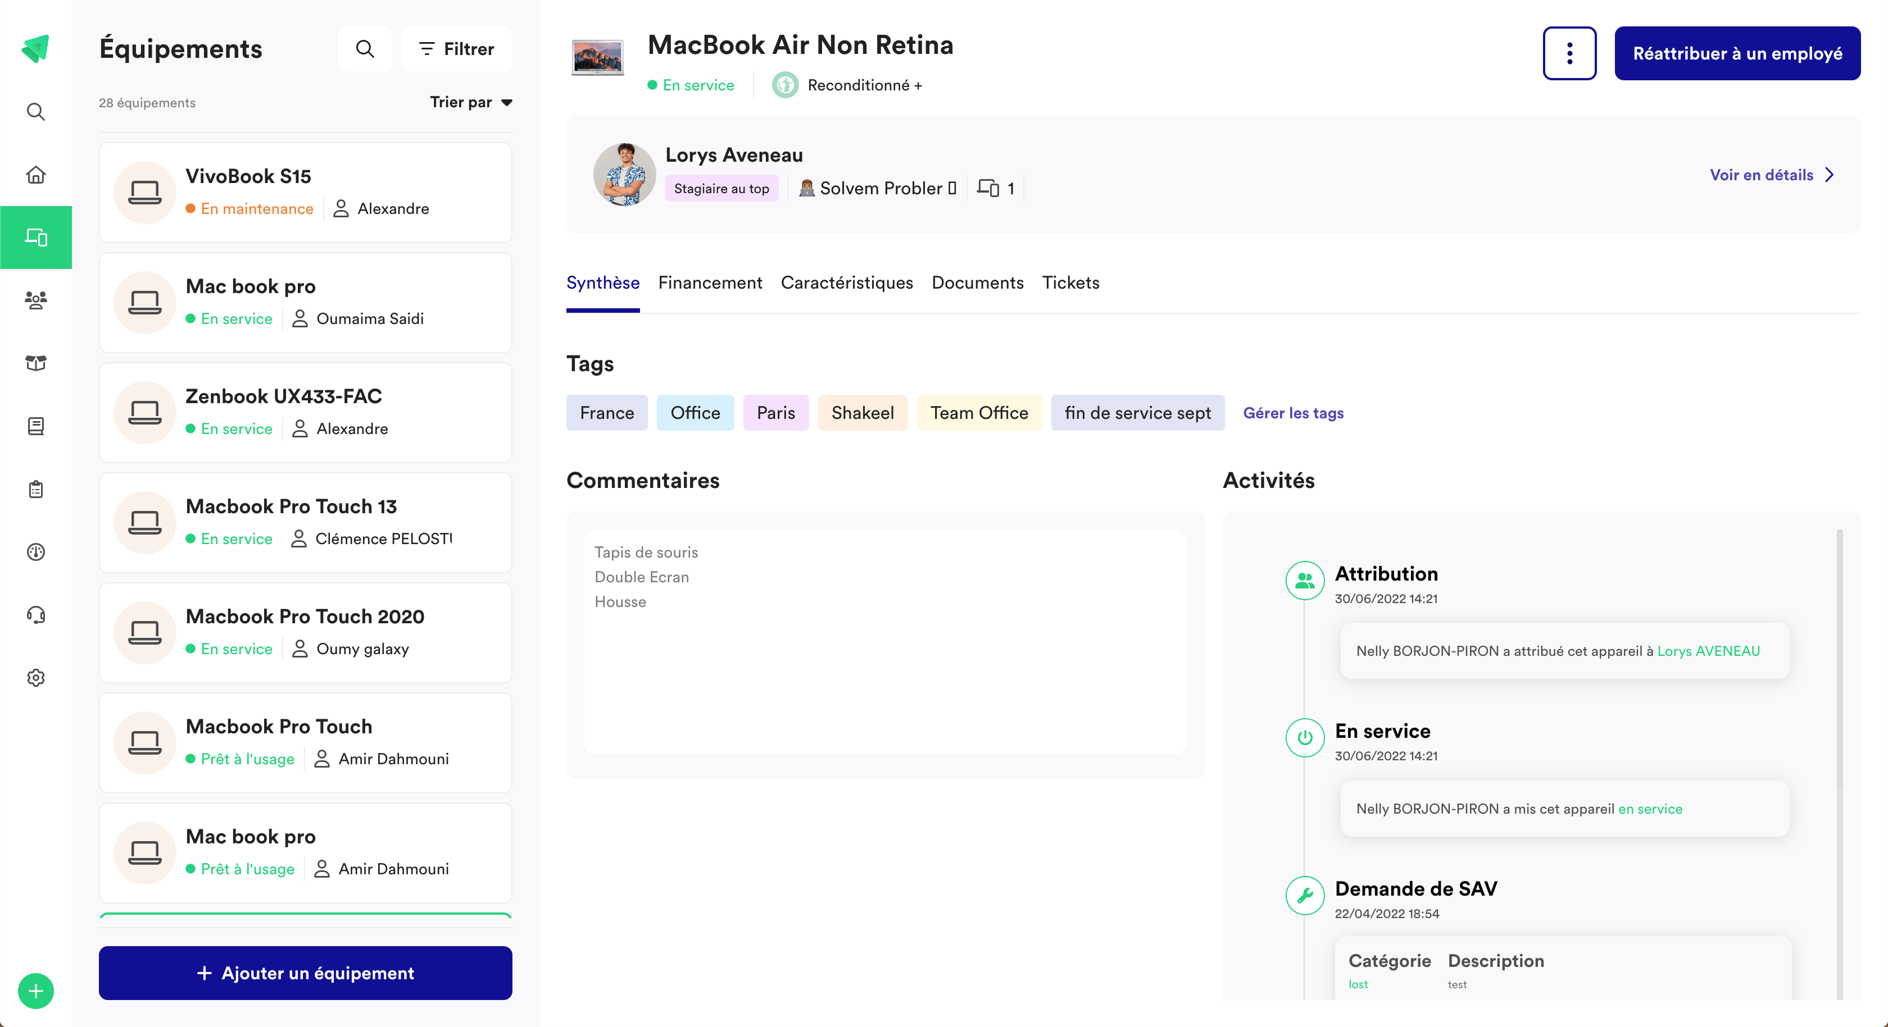Open the Filtrer filter options
Image resolution: width=1888 pixels, height=1027 pixels.
pyautogui.click(x=457, y=49)
